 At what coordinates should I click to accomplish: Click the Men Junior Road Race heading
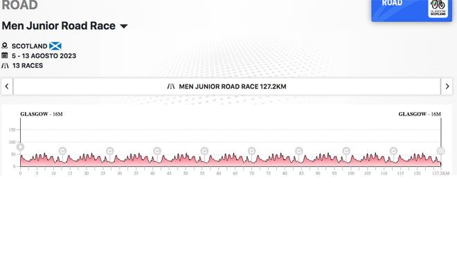point(59,26)
